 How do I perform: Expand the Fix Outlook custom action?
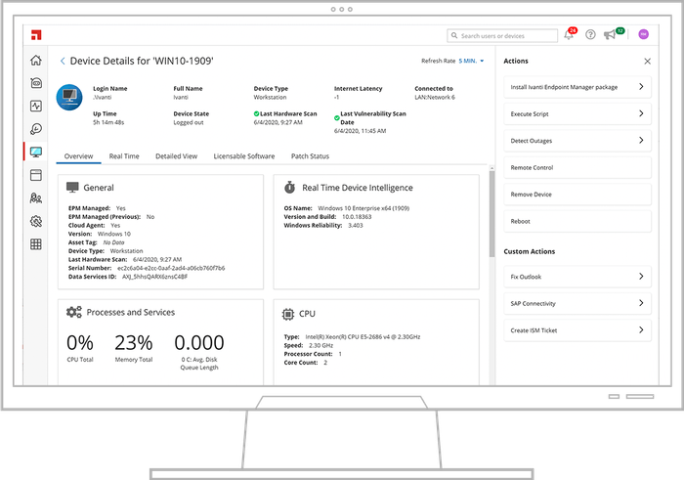[x=577, y=278]
